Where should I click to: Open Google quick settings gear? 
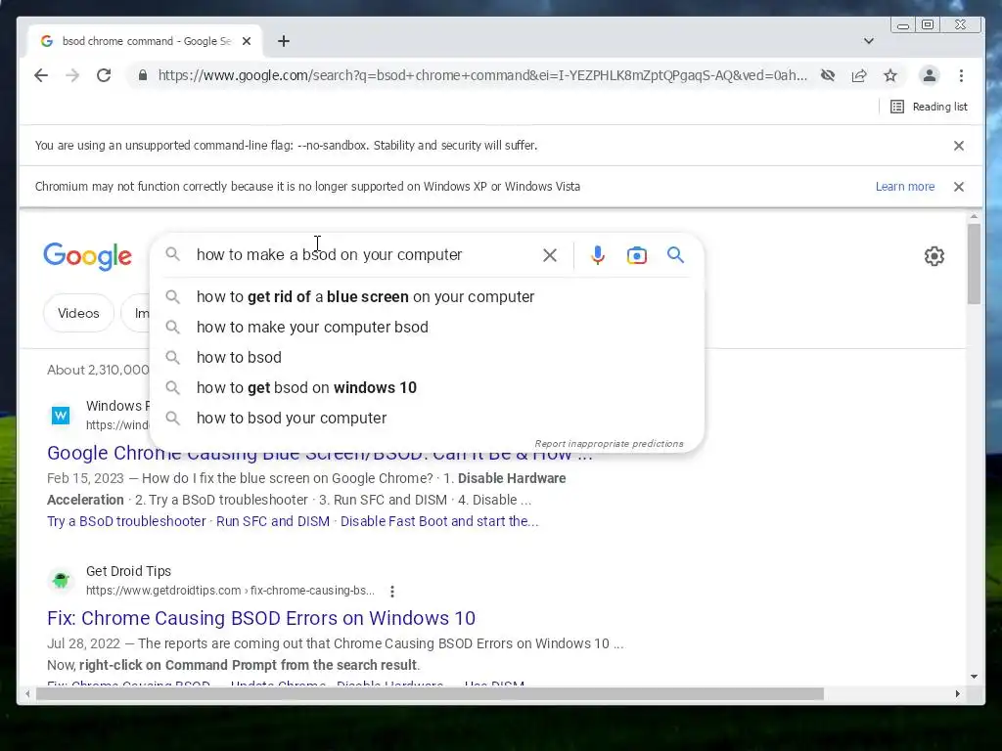(x=934, y=256)
